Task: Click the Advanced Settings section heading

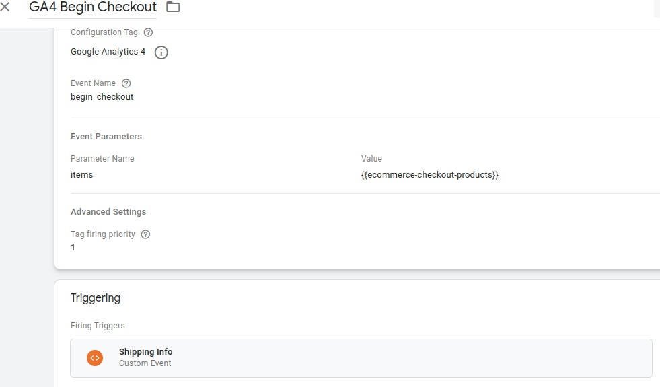Action: click(x=108, y=212)
